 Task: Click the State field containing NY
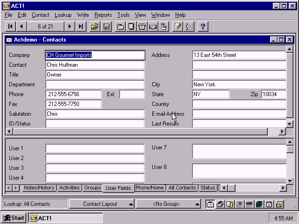(211, 94)
